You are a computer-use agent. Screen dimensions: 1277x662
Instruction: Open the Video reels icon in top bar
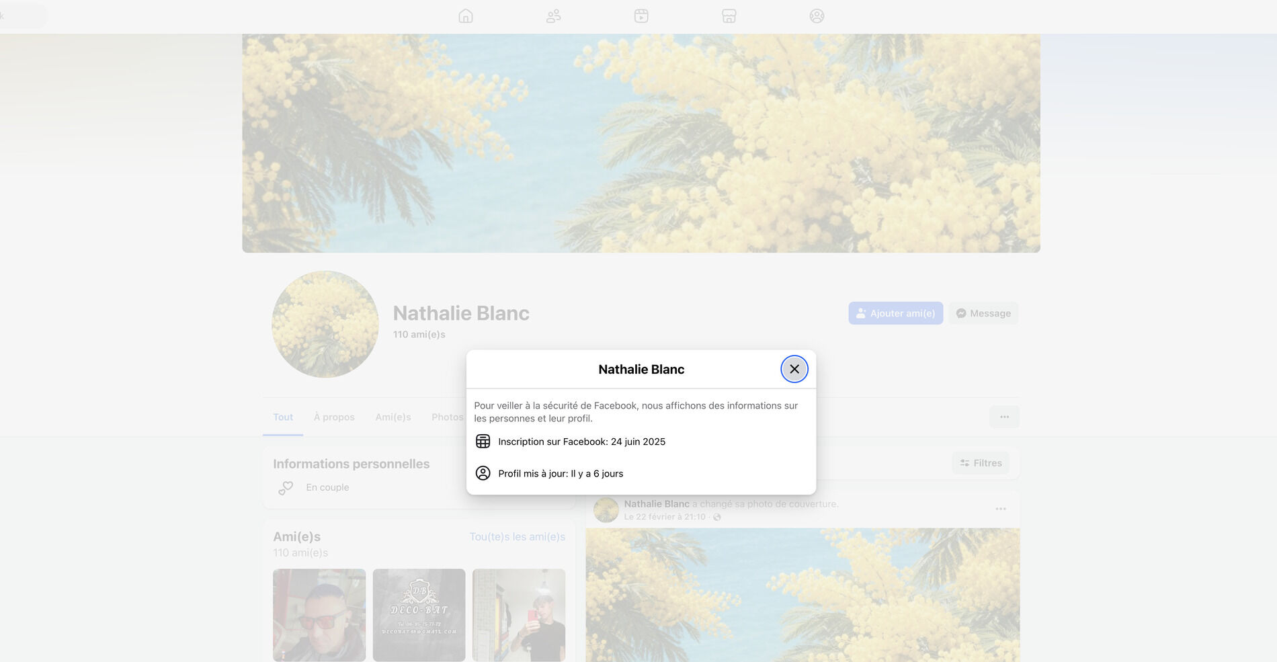point(641,16)
